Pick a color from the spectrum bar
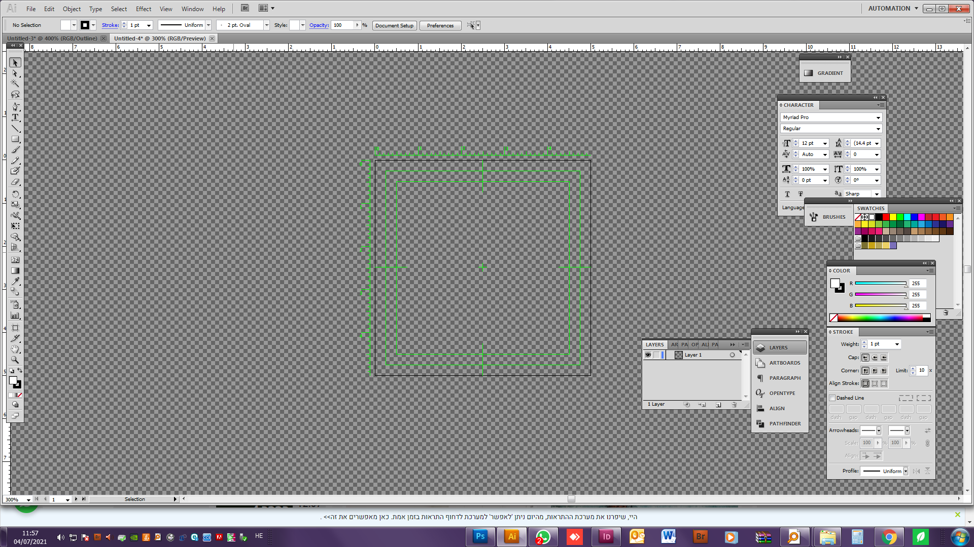Viewport: 974px width, 547px height. pos(880,318)
